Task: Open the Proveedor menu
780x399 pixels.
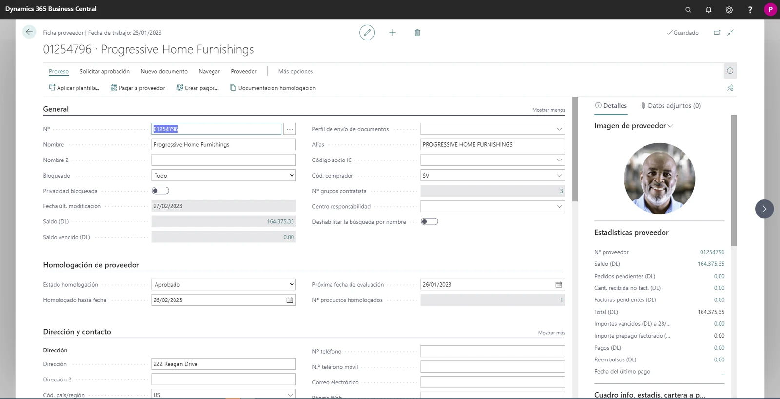Action: coord(244,71)
